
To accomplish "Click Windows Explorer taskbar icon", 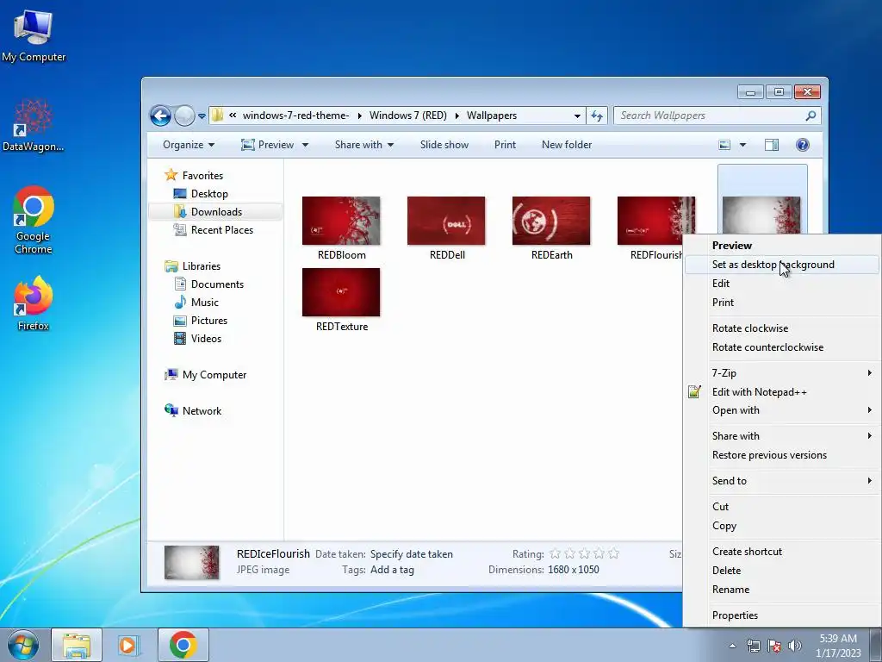I will coord(77,645).
